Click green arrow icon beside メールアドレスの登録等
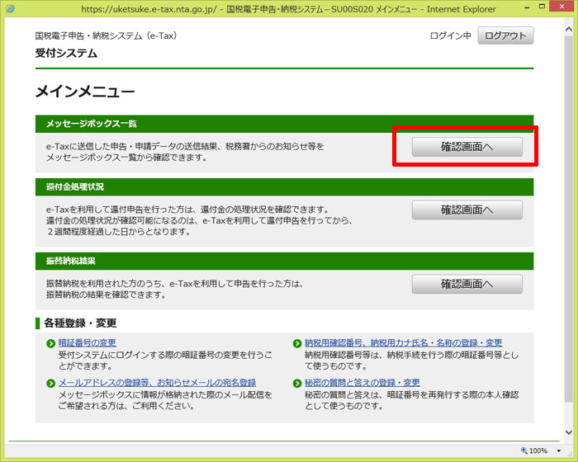This screenshot has height=462, width=578. pos(51,384)
